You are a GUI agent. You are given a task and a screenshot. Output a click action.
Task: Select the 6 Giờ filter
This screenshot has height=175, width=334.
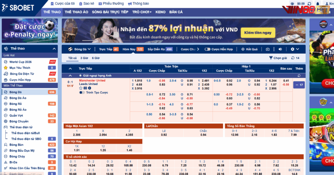click(96, 58)
